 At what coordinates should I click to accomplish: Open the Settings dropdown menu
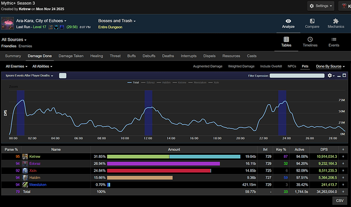[x=321, y=7]
